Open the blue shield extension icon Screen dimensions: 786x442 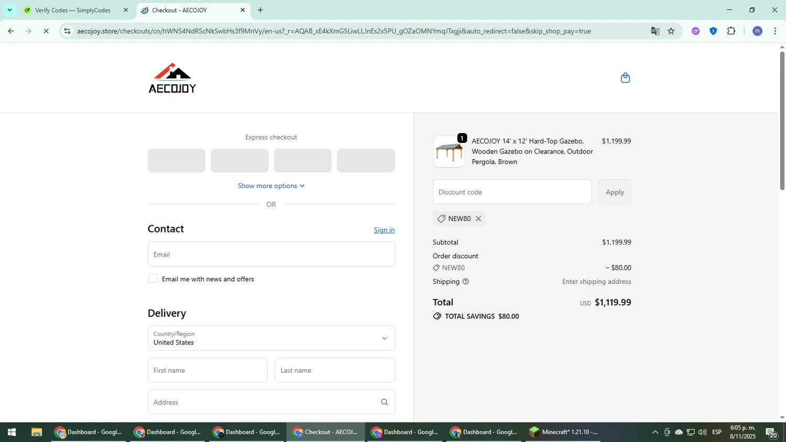click(713, 31)
